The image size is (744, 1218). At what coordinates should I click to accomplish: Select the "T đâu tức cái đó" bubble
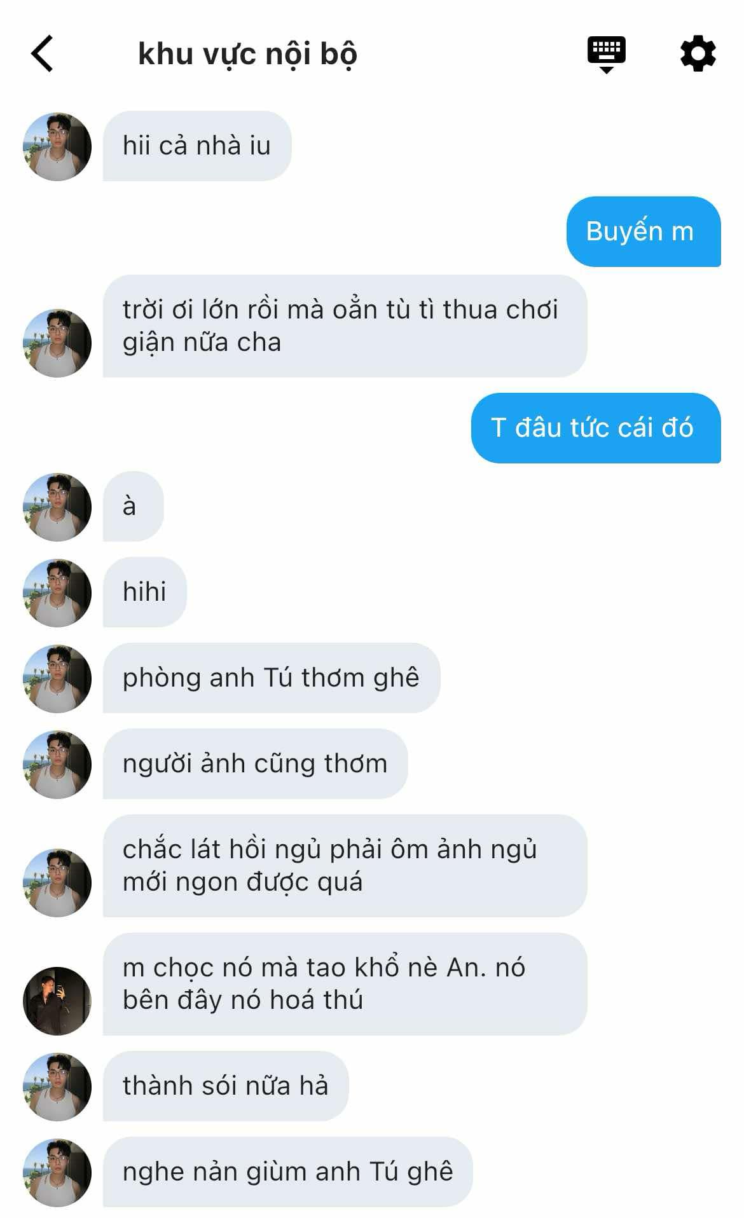click(595, 428)
